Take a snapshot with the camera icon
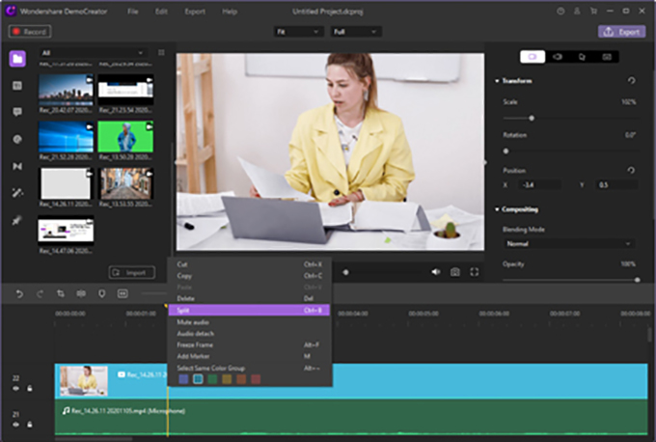 [x=454, y=272]
